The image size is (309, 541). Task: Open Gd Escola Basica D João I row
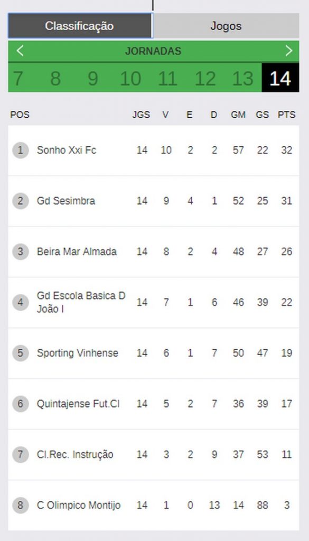(x=154, y=303)
